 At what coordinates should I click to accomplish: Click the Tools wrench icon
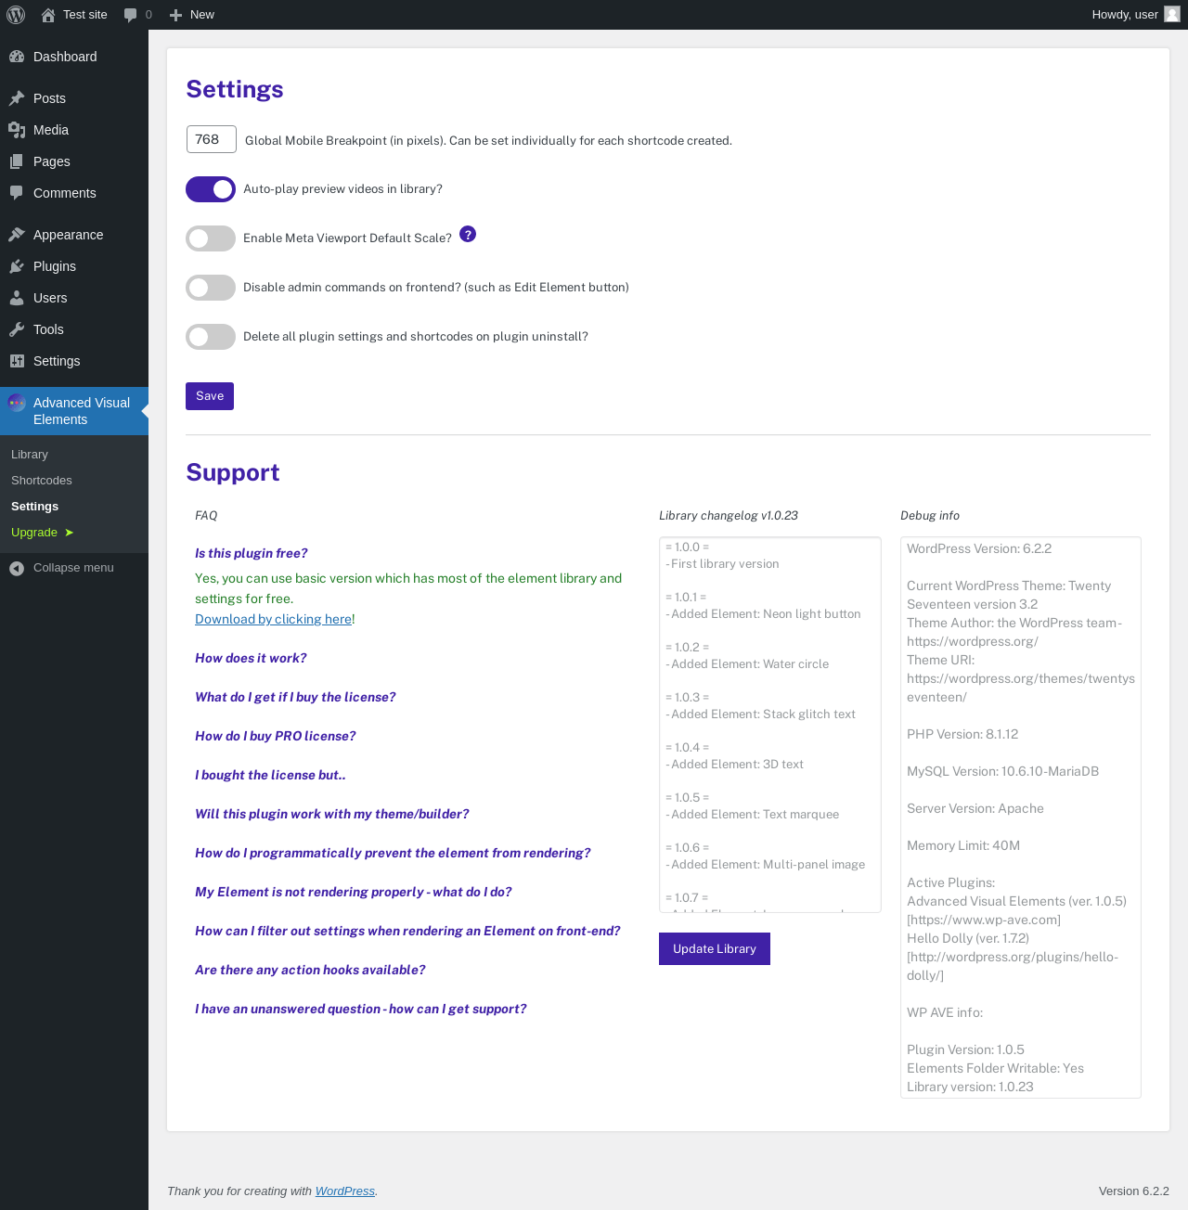pyautogui.click(x=17, y=329)
